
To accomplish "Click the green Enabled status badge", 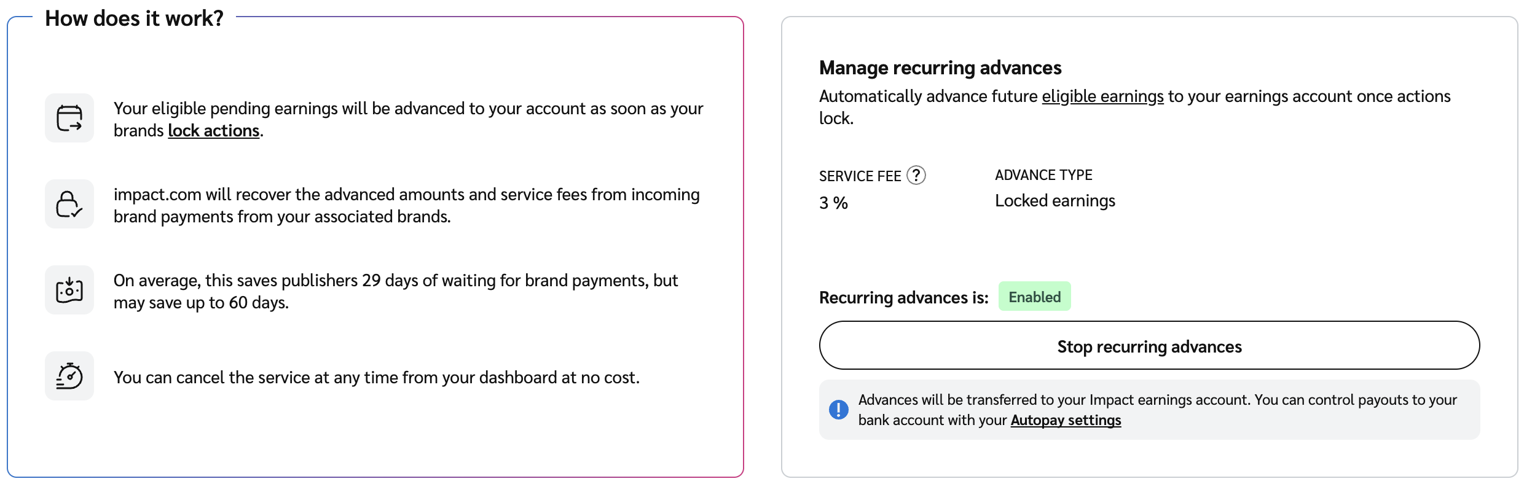I will (1034, 297).
